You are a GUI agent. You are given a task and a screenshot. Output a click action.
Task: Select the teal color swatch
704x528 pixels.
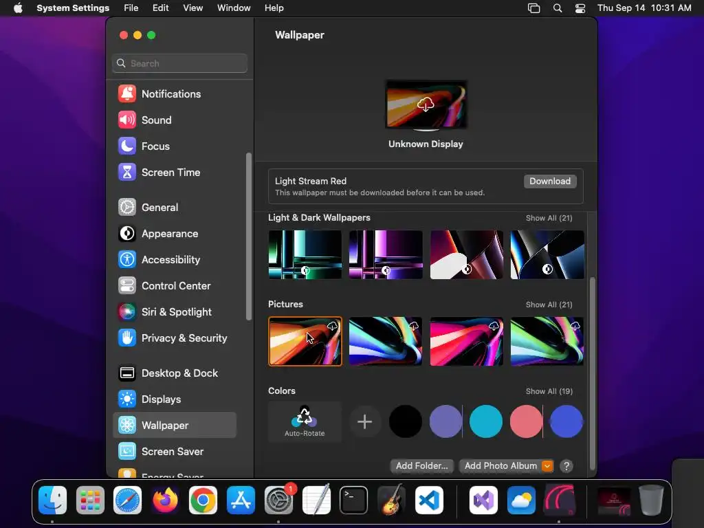pyautogui.click(x=486, y=421)
